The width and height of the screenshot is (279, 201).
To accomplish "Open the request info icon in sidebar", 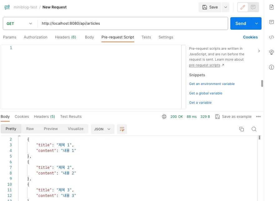I will click(x=272, y=67).
